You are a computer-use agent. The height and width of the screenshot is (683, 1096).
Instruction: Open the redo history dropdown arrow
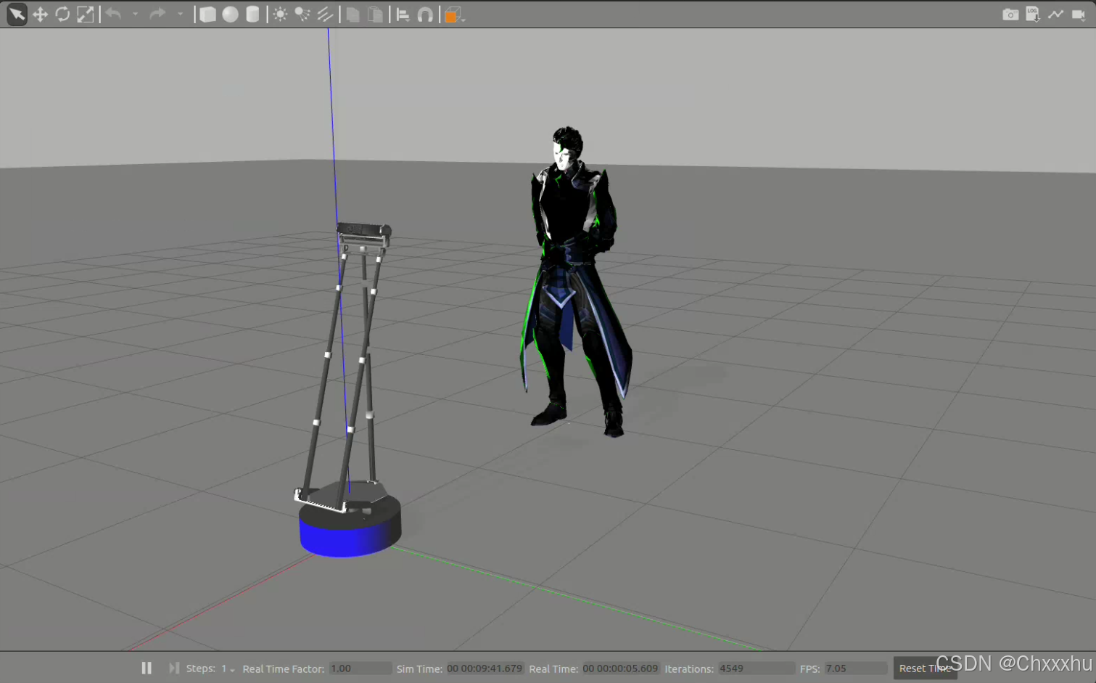click(x=180, y=15)
